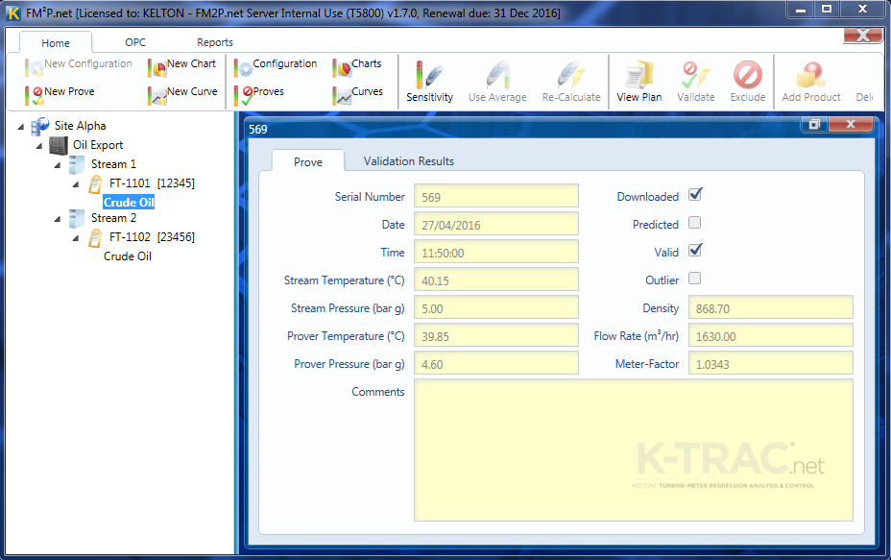Click the New Configuration ribbon icon
The width and height of the screenshot is (891, 560).
pos(34,67)
